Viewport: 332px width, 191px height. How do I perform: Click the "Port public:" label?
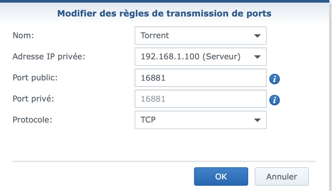click(x=35, y=78)
